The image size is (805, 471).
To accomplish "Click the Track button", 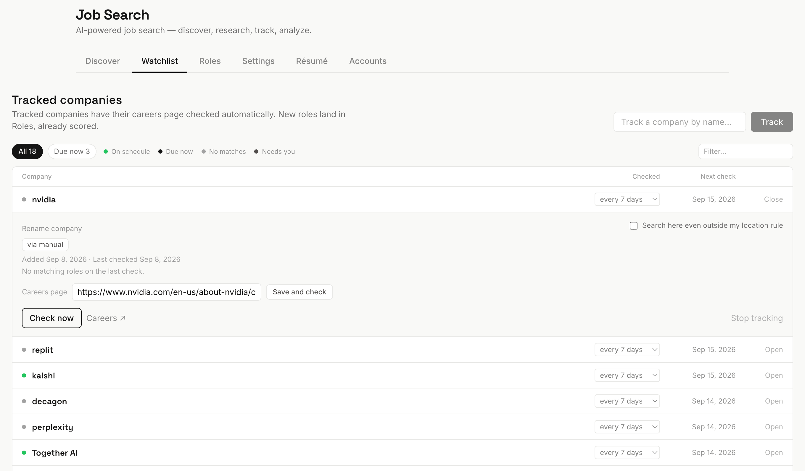I will pos(772,122).
